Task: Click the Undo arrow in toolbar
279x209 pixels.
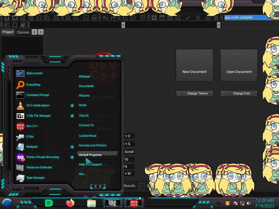Action: pyautogui.click(x=105, y=18)
